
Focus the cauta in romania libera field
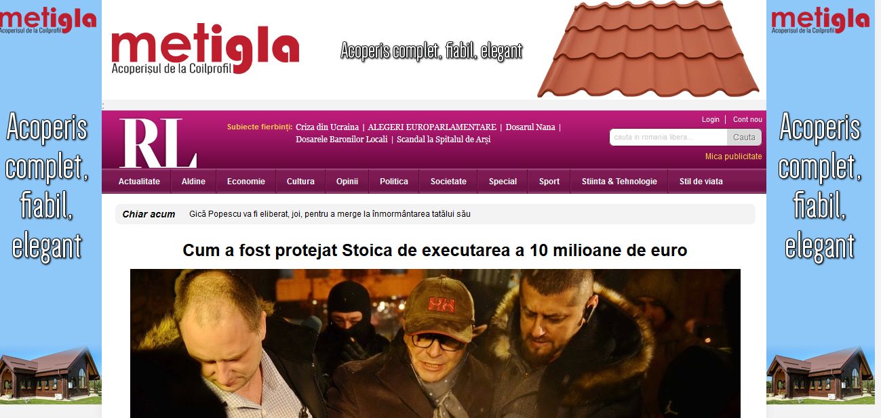668,138
